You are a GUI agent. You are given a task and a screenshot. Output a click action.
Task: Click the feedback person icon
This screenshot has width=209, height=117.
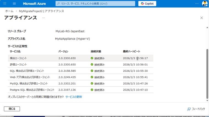(189, 109)
